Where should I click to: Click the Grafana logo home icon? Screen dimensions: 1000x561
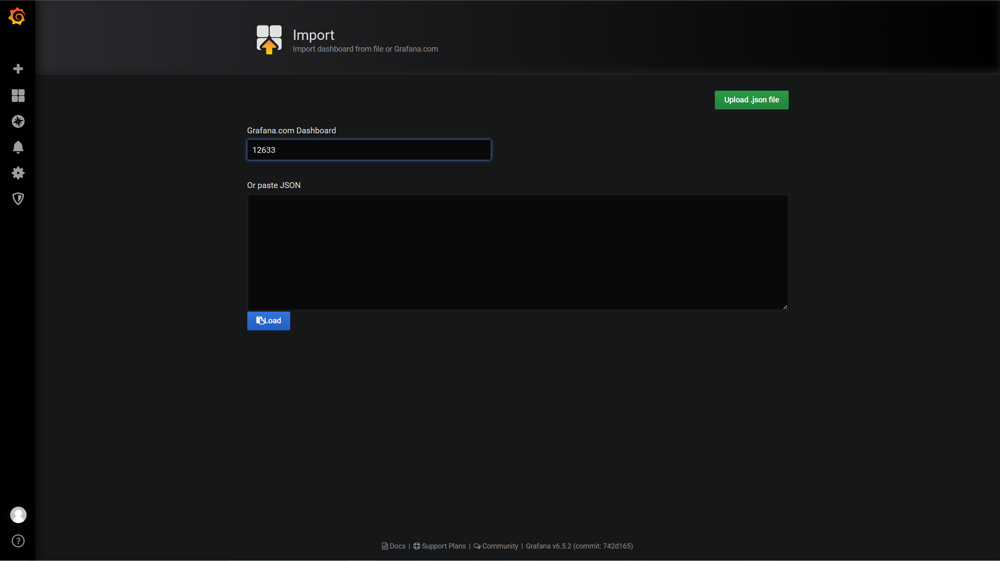coord(17,16)
